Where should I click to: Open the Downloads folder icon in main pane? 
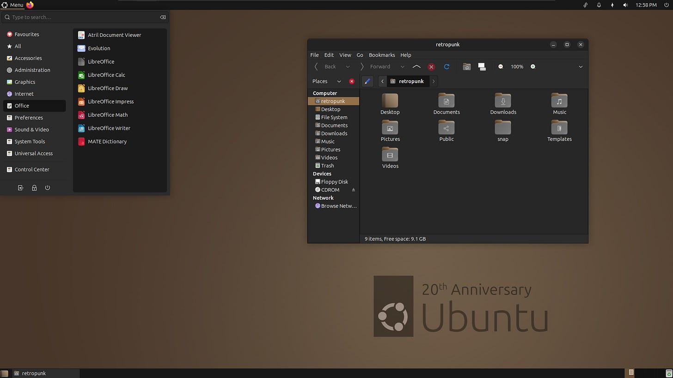[x=503, y=101]
